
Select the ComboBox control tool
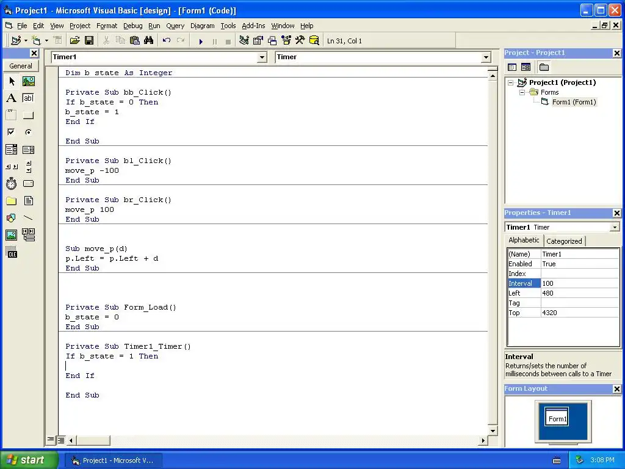tap(12, 150)
